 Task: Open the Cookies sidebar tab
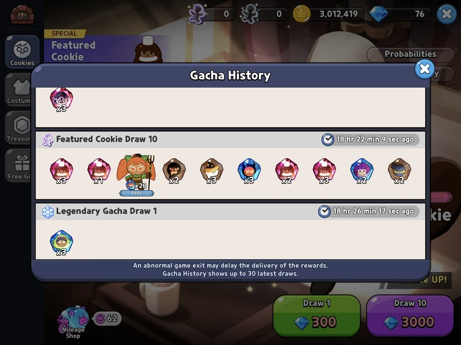point(22,52)
